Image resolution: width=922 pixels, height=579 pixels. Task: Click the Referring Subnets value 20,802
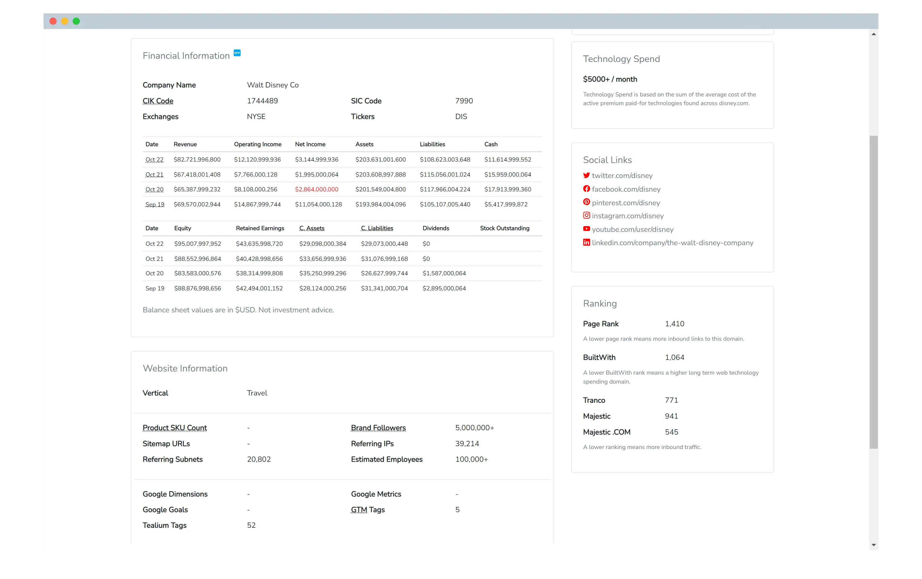(258, 459)
